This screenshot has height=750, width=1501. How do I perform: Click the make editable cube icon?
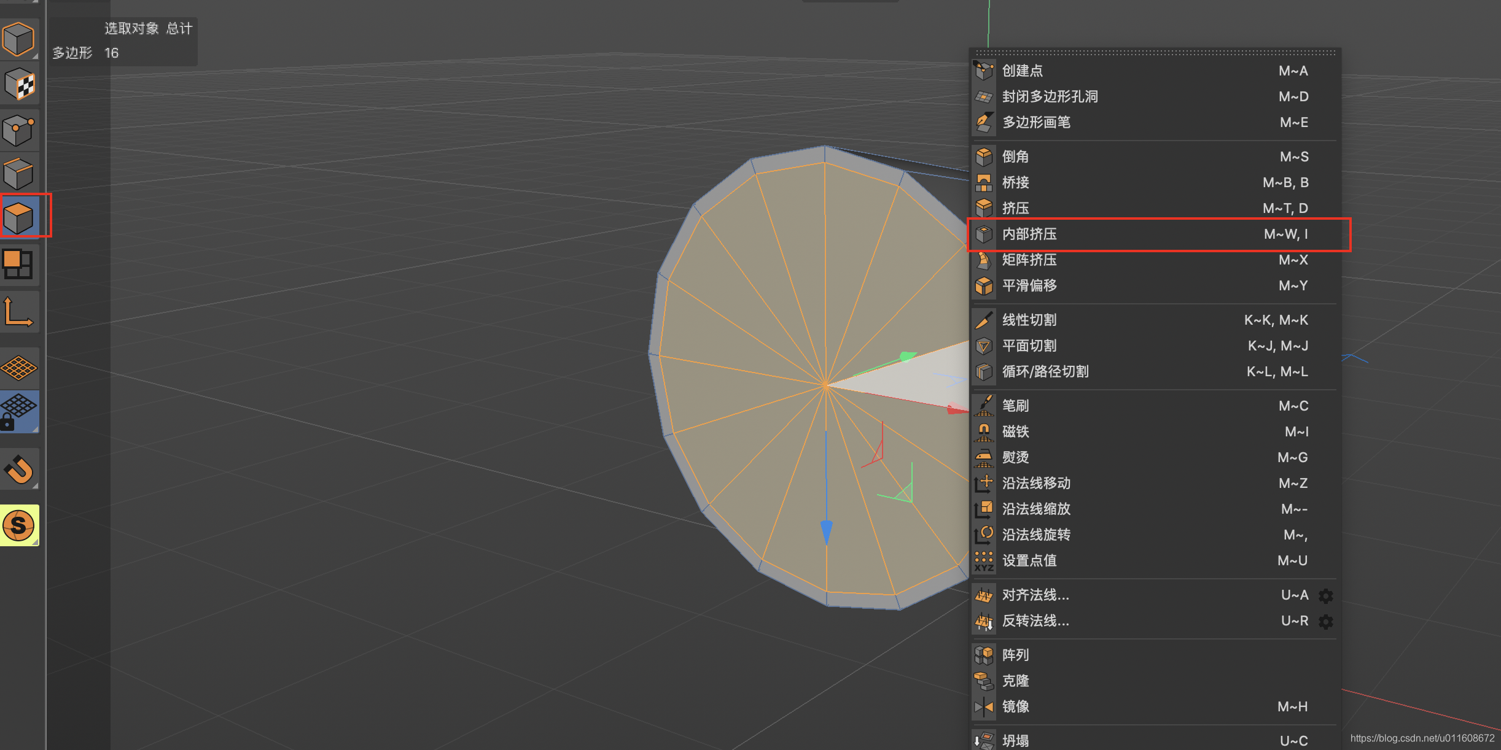pos(18,39)
